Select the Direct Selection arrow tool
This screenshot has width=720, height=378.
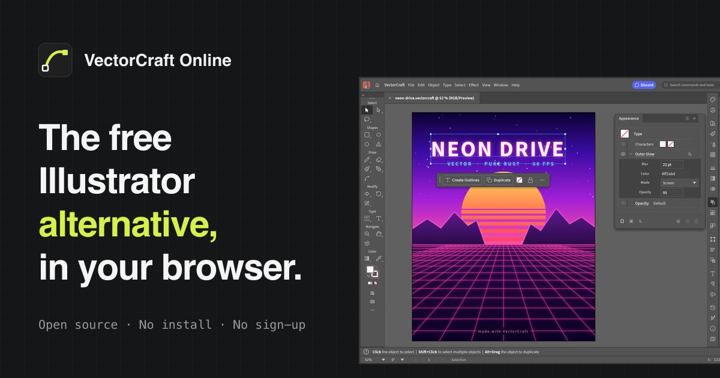[x=378, y=110]
